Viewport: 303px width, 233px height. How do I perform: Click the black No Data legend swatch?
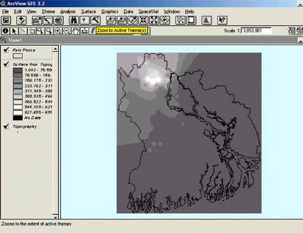pyautogui.click(x=18, y=117)
